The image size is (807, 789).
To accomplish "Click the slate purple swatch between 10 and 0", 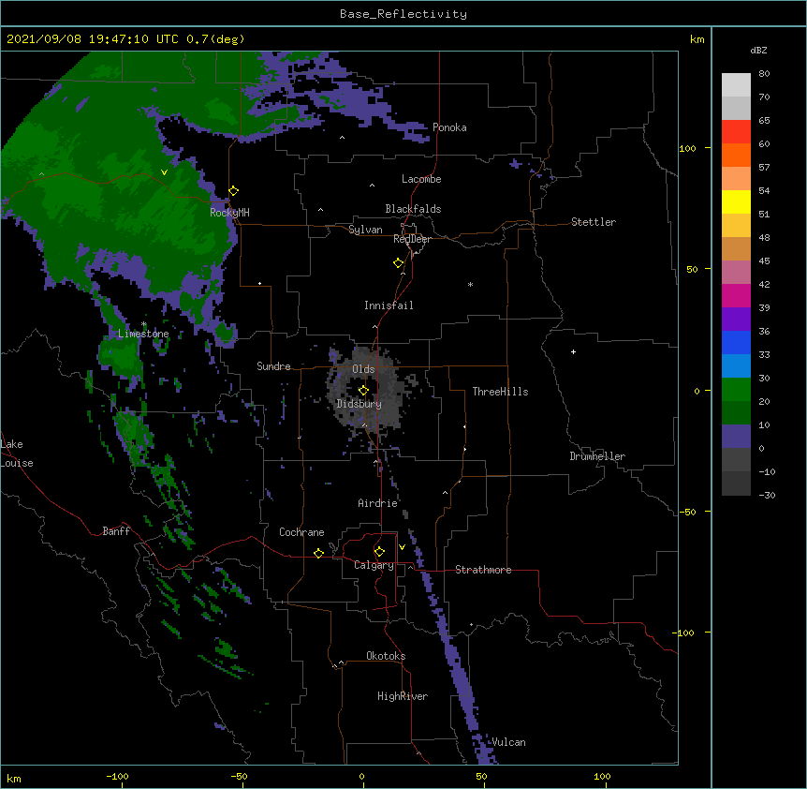I will pos(736,437).
